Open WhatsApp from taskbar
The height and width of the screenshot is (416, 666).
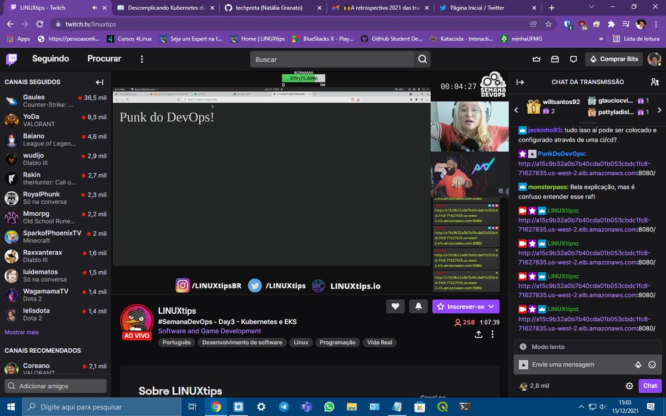click(x=329, y=407)
